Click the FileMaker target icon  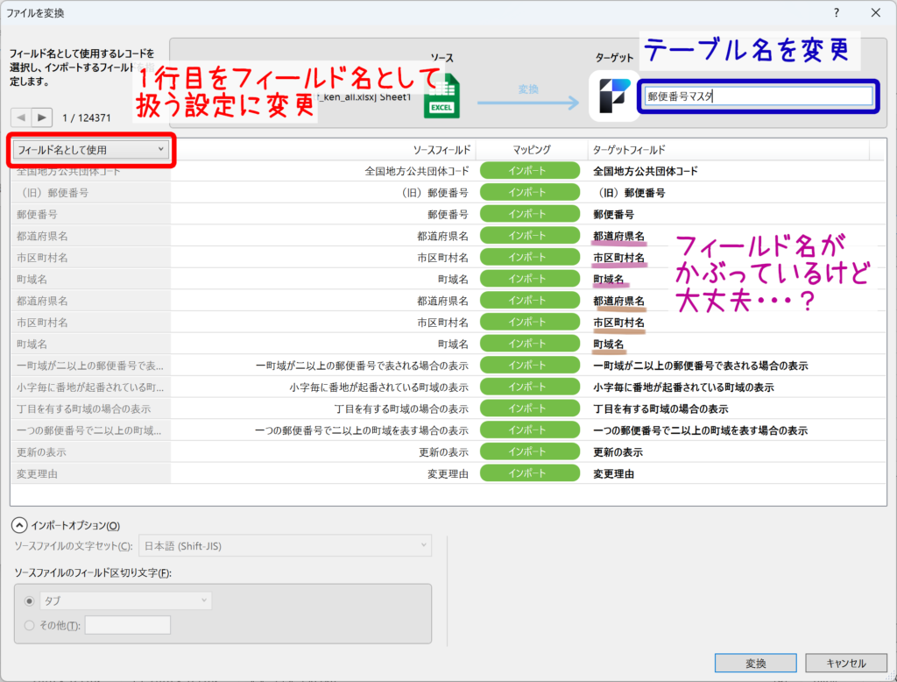pos(613,96)
